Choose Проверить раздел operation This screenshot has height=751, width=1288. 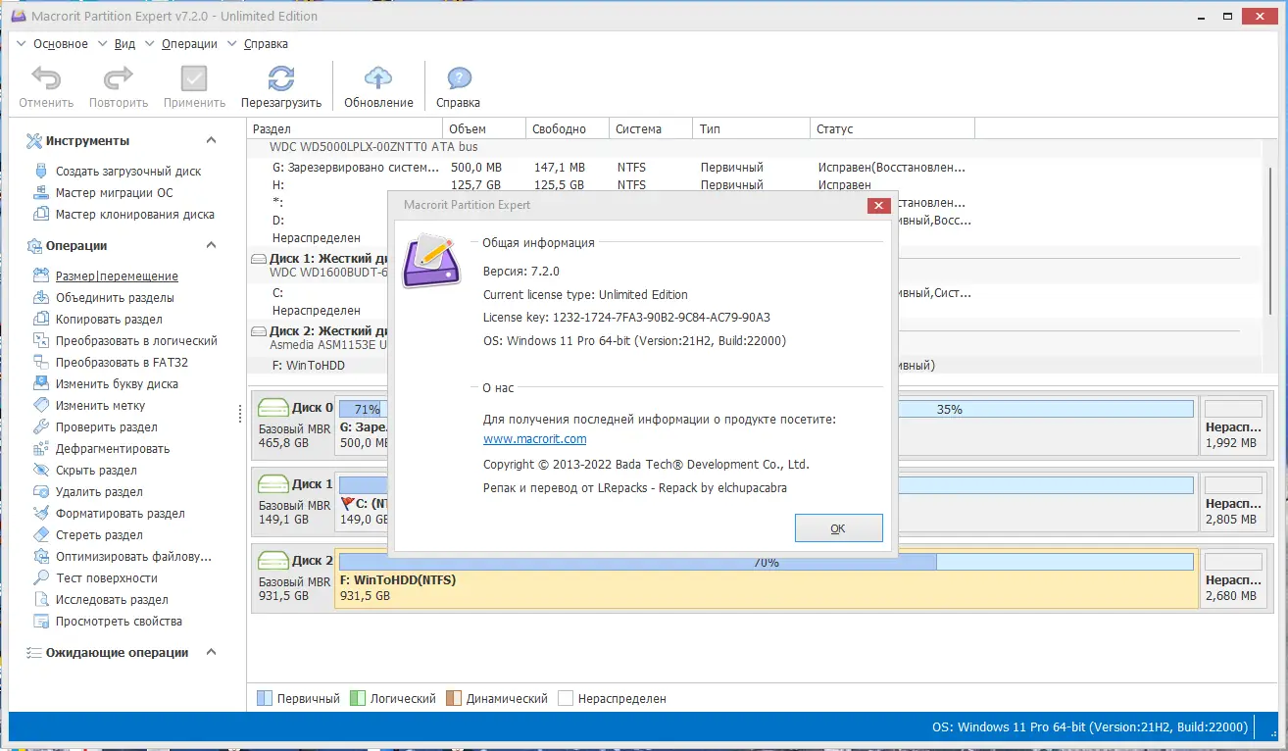107,427
